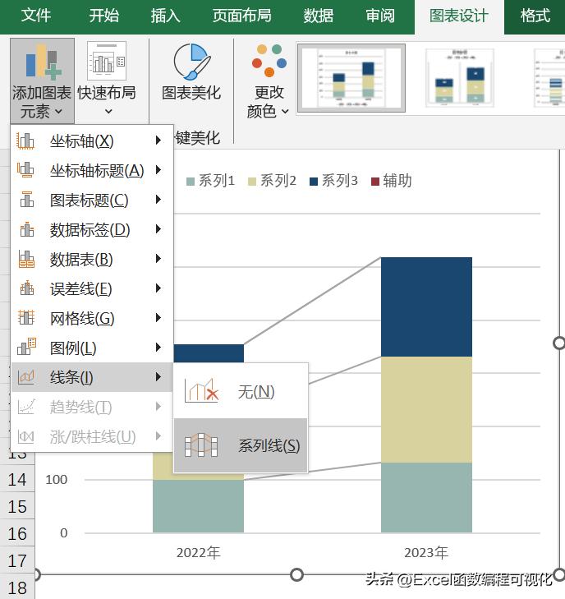Image resolution: width=565 pixels, height=599 pixels.
Task: Switch to the 数据 tab
Action: 319,16
